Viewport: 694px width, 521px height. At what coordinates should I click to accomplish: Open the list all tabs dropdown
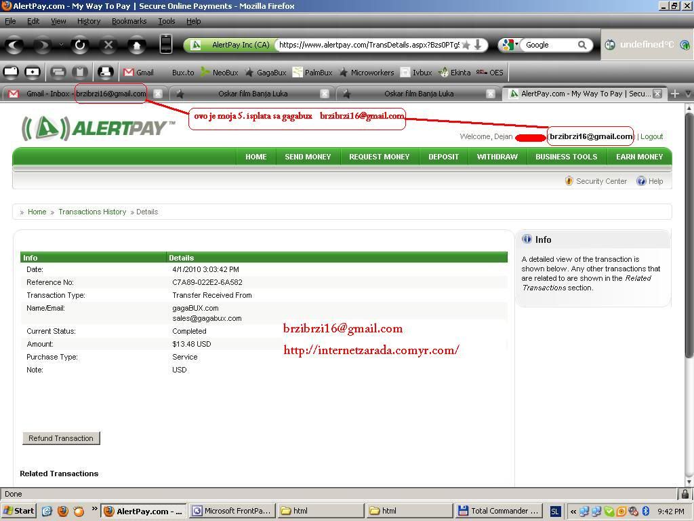click(x=688, y=94)
